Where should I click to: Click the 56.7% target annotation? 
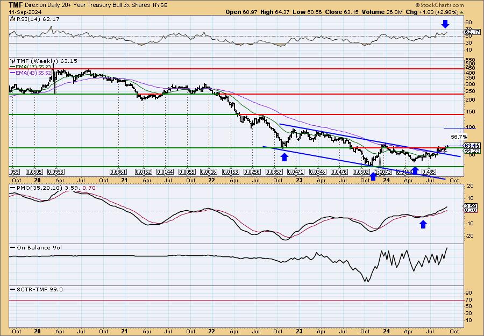459,137
